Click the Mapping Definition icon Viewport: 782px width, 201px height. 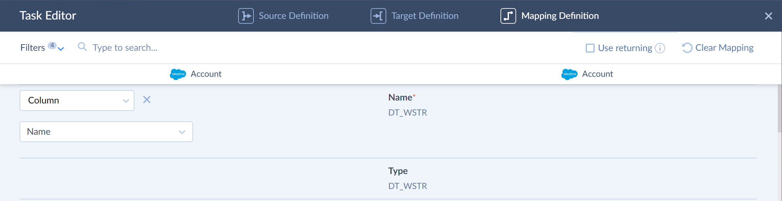(508, 16)
